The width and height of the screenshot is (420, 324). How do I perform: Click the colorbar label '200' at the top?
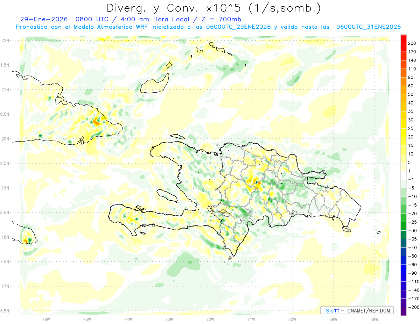412,43
